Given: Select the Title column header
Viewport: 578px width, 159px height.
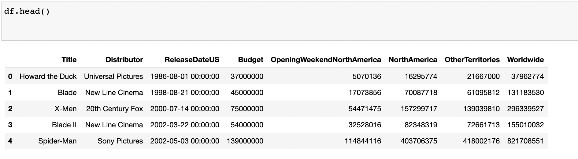Looking at the screenshot, I should coord(69,60).
